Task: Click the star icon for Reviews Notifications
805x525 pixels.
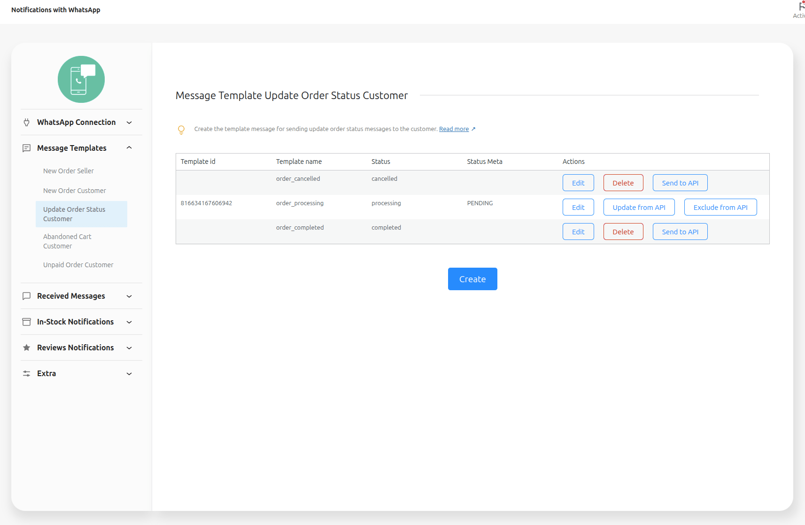Action: pos(27,348)
